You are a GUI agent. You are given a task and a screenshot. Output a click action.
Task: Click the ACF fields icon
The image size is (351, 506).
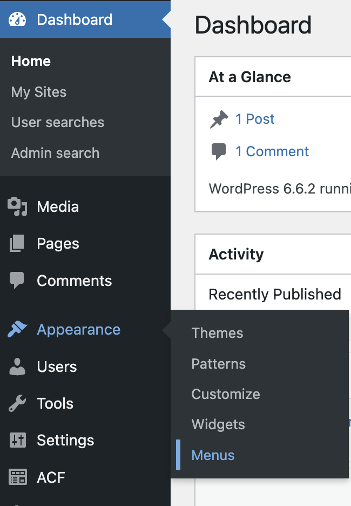tap(17, 477)
